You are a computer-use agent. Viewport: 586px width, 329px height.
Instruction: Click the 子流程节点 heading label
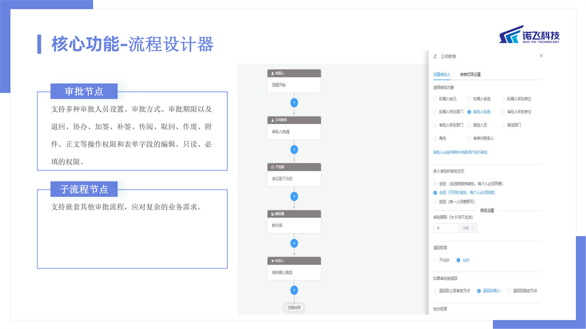[x=84, y=189]
